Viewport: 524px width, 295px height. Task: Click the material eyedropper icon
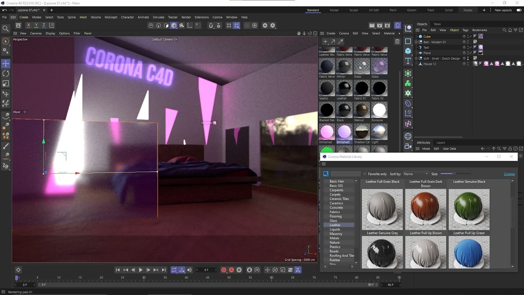click(x=341, y=41)
